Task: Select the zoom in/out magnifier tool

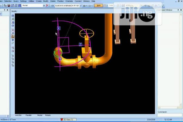Action: (13, 33)
